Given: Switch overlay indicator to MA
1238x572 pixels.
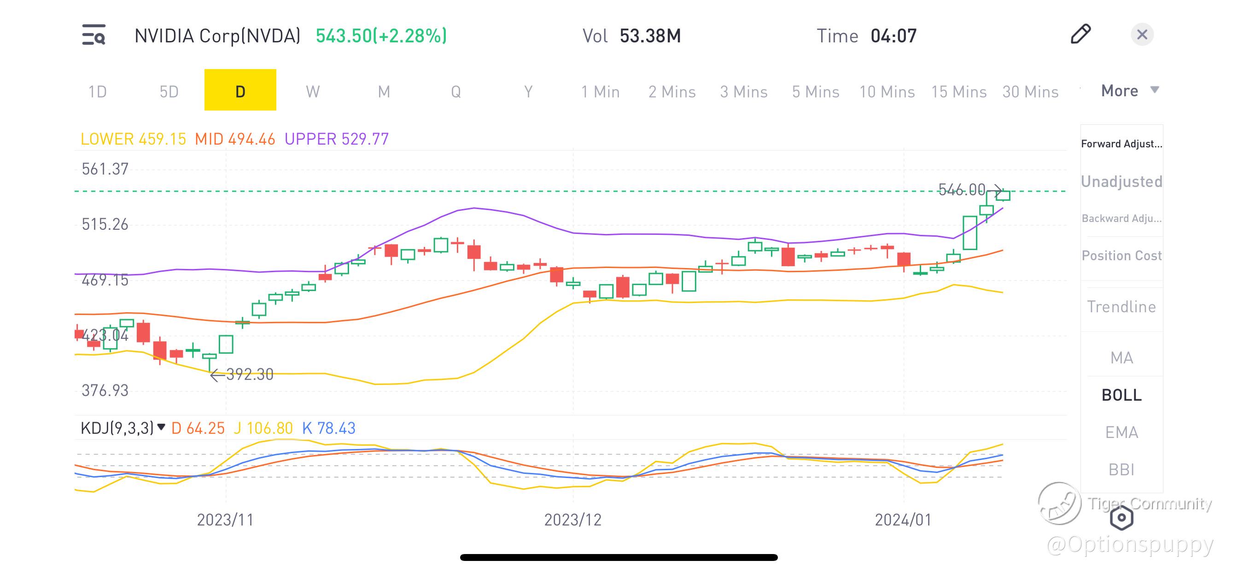Looking at the screenshot, I should pos(1121,358).
